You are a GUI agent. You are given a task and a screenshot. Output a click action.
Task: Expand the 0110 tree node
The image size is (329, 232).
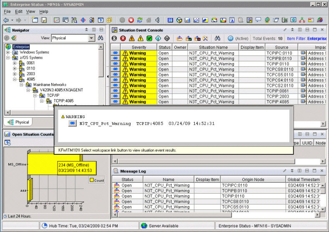coord(15,68)
